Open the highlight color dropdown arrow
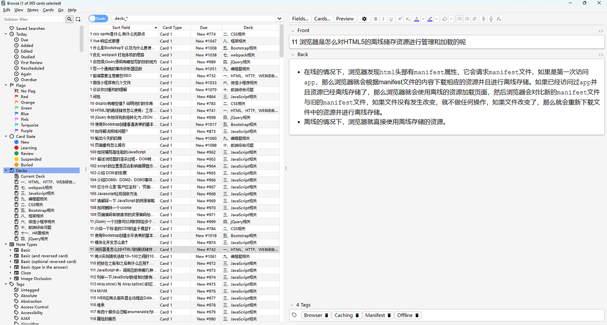 pyautogui.click(x=436, y=19)
